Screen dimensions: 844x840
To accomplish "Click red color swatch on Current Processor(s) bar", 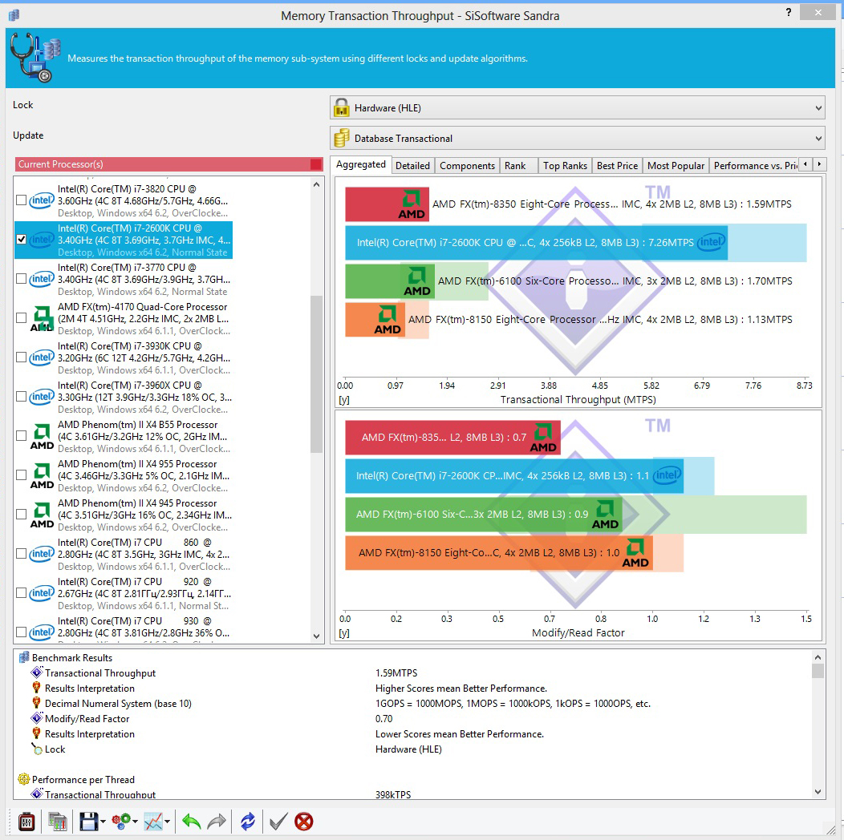I will (316, 164).
